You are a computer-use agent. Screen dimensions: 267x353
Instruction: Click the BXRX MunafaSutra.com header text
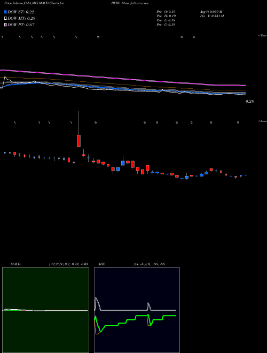coord(130,3)
